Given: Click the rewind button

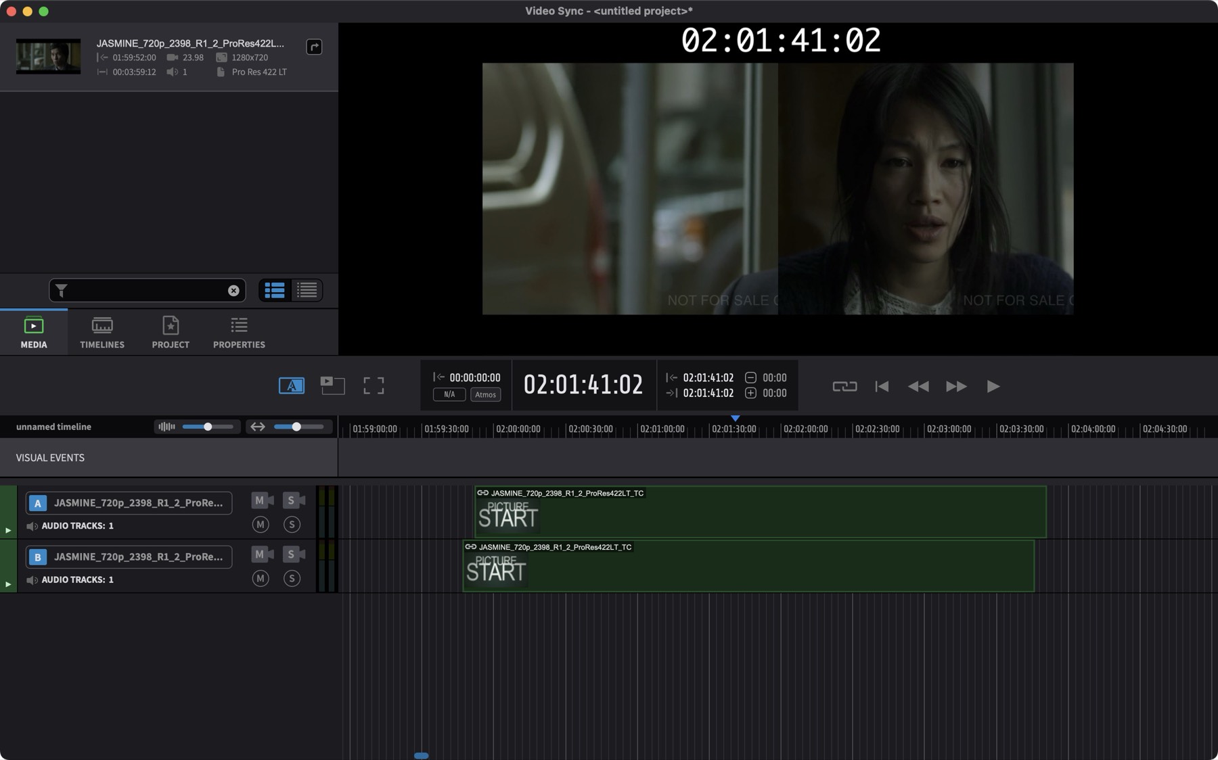Looking at the screenshot, I should (918, 387).
